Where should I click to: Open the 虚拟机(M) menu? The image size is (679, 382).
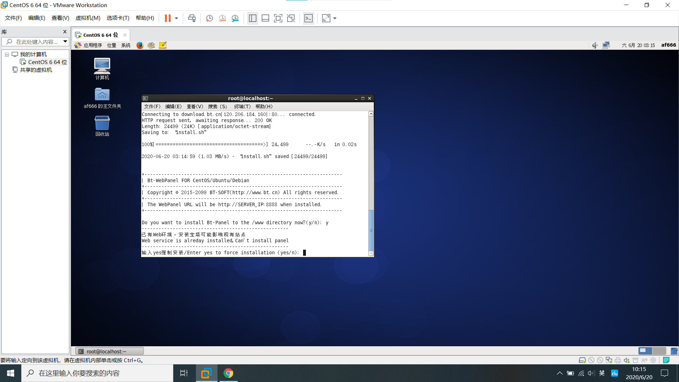coord(88,18)
